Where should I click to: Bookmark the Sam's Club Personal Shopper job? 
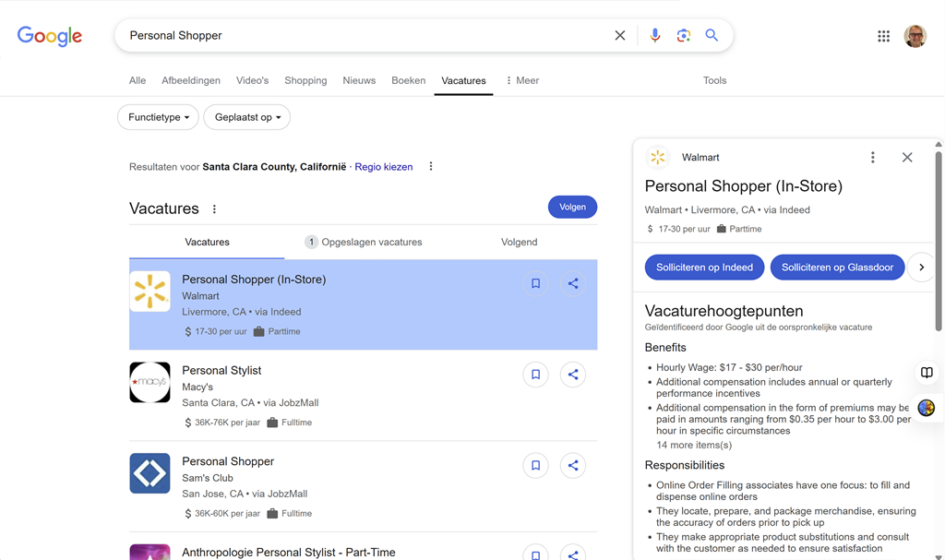coord(535,466)
